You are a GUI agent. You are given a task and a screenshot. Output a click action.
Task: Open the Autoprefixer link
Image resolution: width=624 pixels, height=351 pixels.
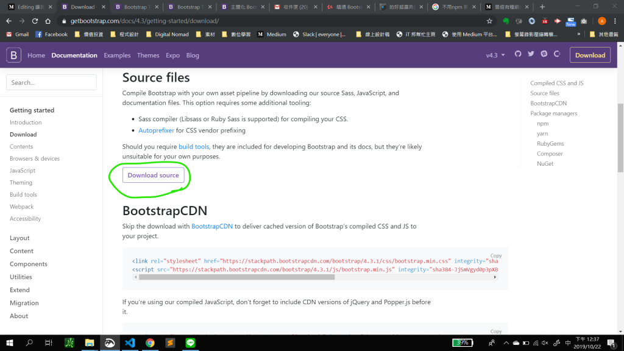pos(156,130)
